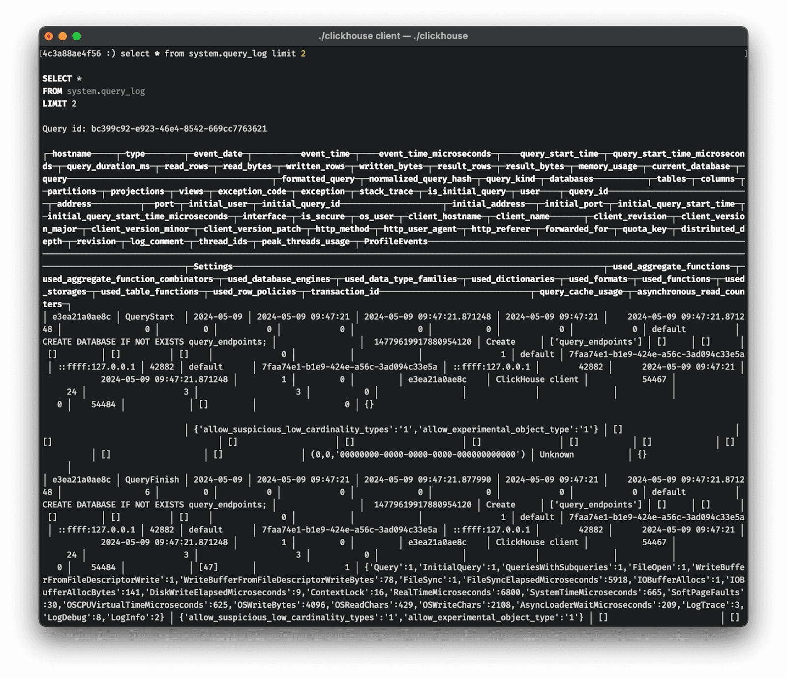Viewport: 787px width, 678px height.
Task: Select the 'event_time_microseconds' column header
Action: tap(434, 154)
